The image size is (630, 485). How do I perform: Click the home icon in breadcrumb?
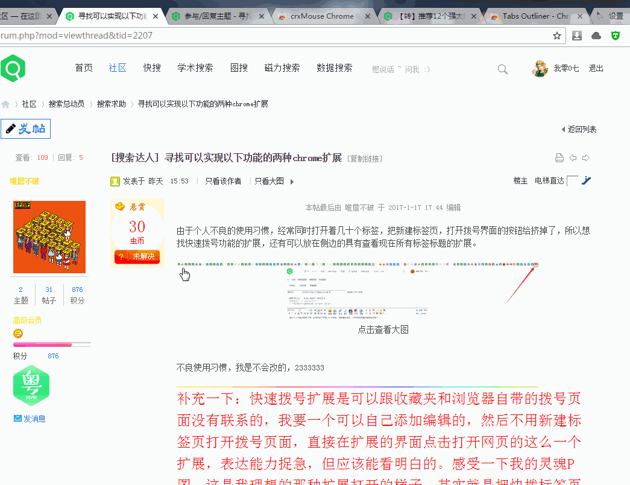tap(6, 104)
